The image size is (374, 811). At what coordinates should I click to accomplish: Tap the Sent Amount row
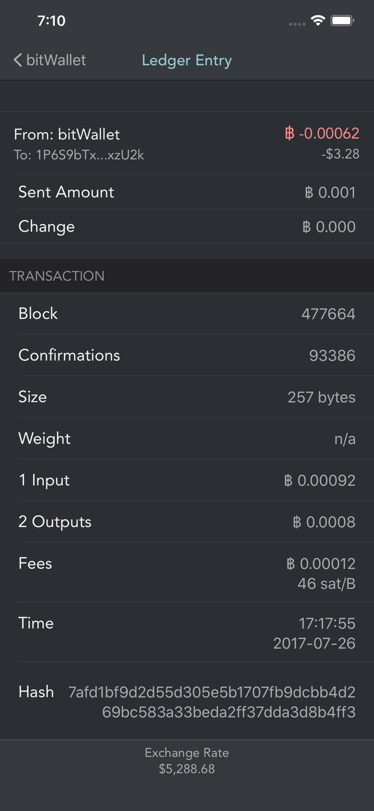click(186, 192)
